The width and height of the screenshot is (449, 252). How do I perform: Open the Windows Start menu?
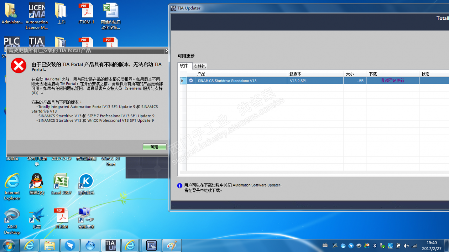pos(8,245)
